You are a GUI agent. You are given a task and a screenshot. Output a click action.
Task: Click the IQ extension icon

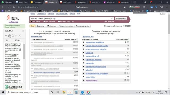coord(156,7)
